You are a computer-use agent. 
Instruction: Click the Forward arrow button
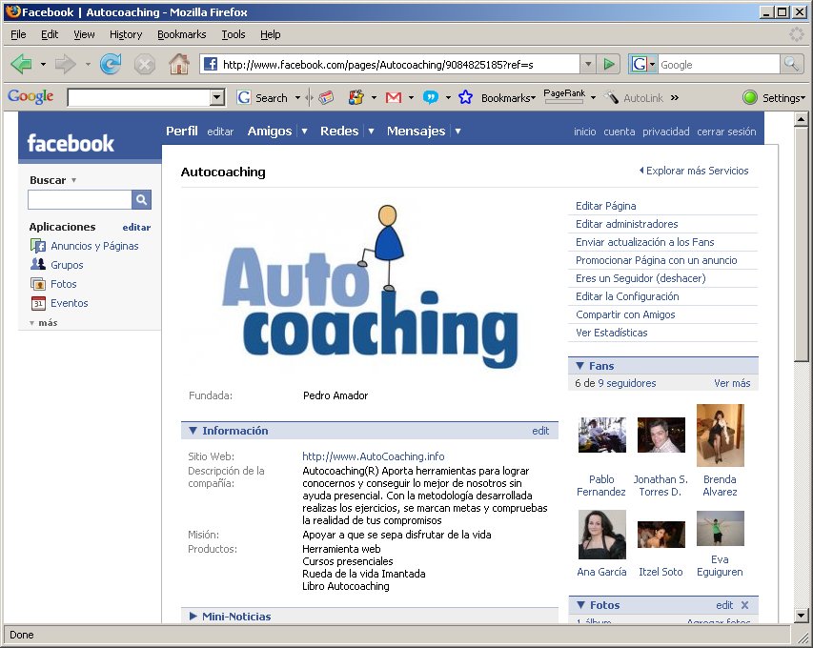point(66,64)
